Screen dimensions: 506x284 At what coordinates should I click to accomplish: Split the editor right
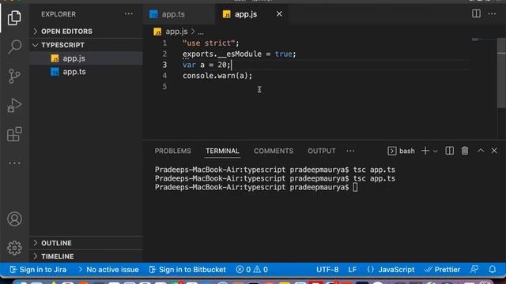(x=476, y=13)
